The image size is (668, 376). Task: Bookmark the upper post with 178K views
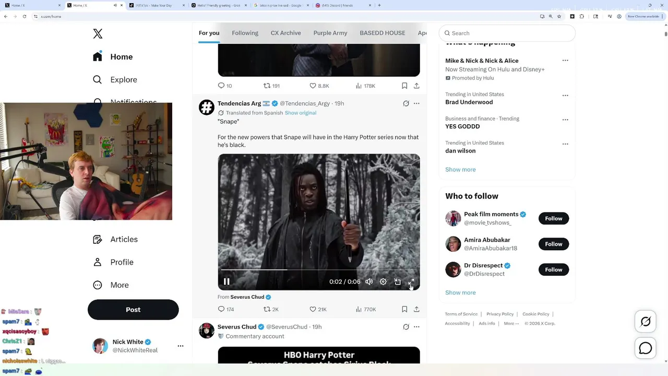click(404, 86)
